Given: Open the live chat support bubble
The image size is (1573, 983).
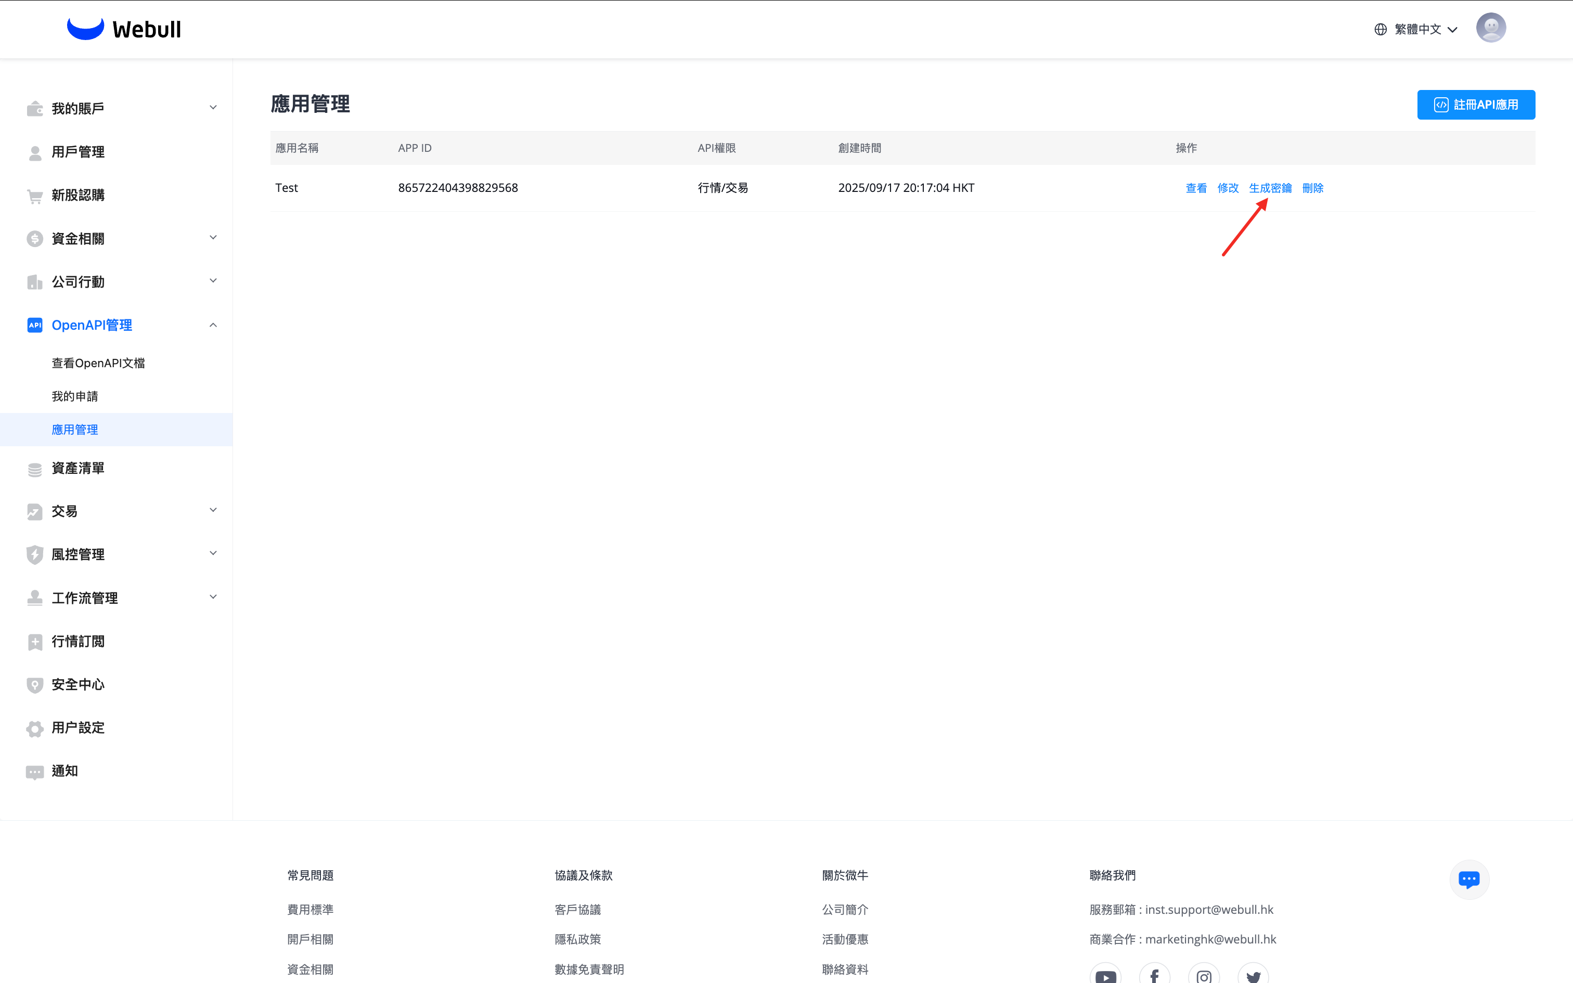Looking at the screenshot, I should click(1468, 879).
